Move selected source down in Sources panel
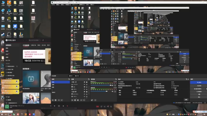The image size is (207, 116). (x=84, y=100)
